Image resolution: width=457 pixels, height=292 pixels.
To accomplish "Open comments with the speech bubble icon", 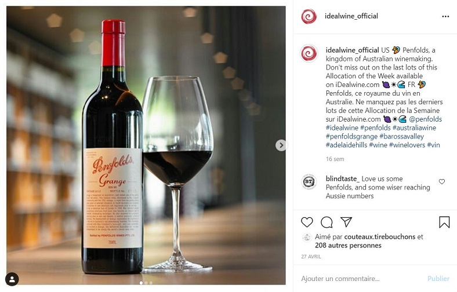I will pyautogui.click(x=327, y=222).
